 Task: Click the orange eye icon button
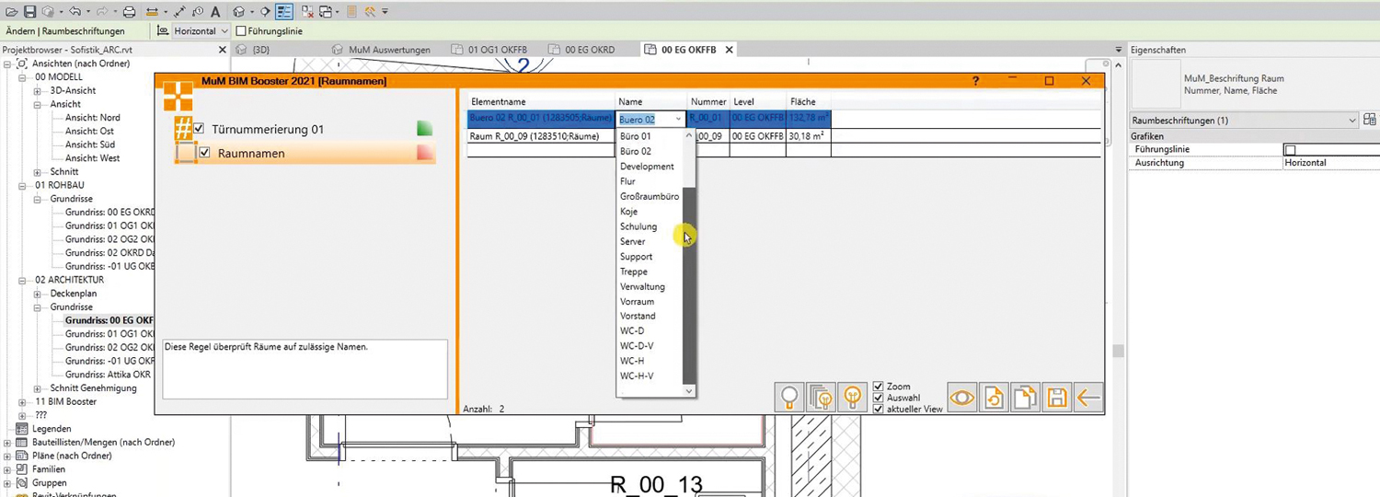point(962,398)
